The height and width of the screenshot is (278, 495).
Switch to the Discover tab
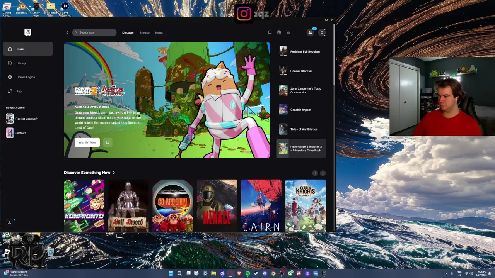pos(128,32)
